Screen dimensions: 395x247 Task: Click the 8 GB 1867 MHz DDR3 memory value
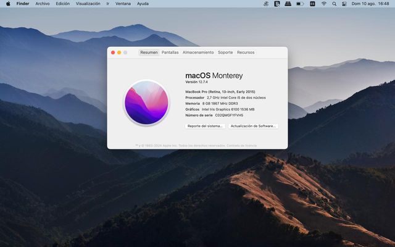(220, 104)
